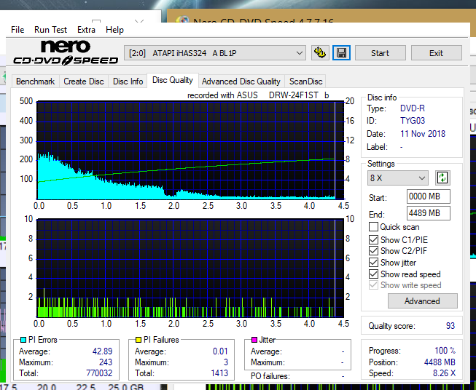
Task: Toggle the Show C2/PIF checkbox
Action: 373,250
